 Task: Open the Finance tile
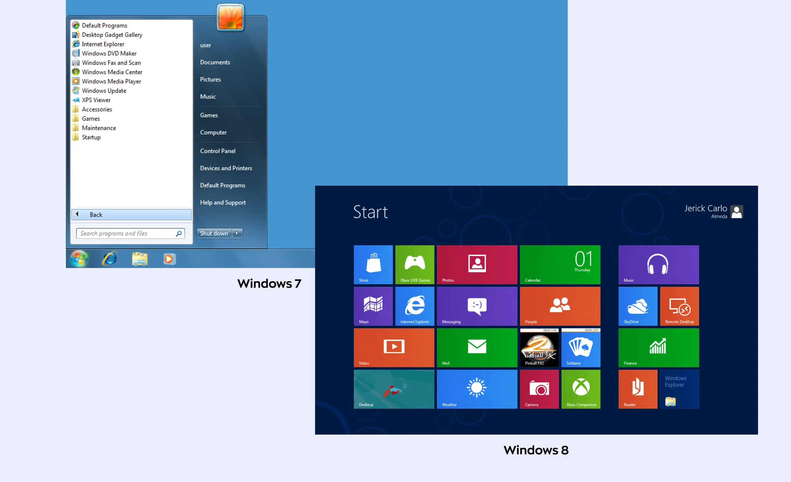coord(659,347)
